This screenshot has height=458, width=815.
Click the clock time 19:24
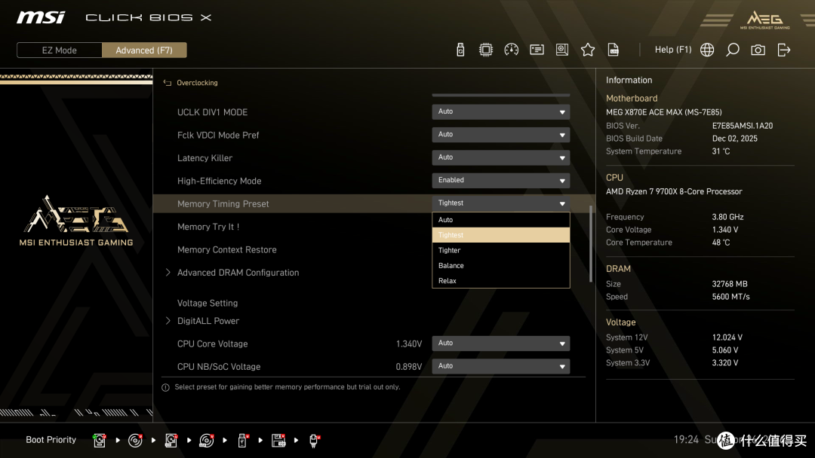[686, 440]
